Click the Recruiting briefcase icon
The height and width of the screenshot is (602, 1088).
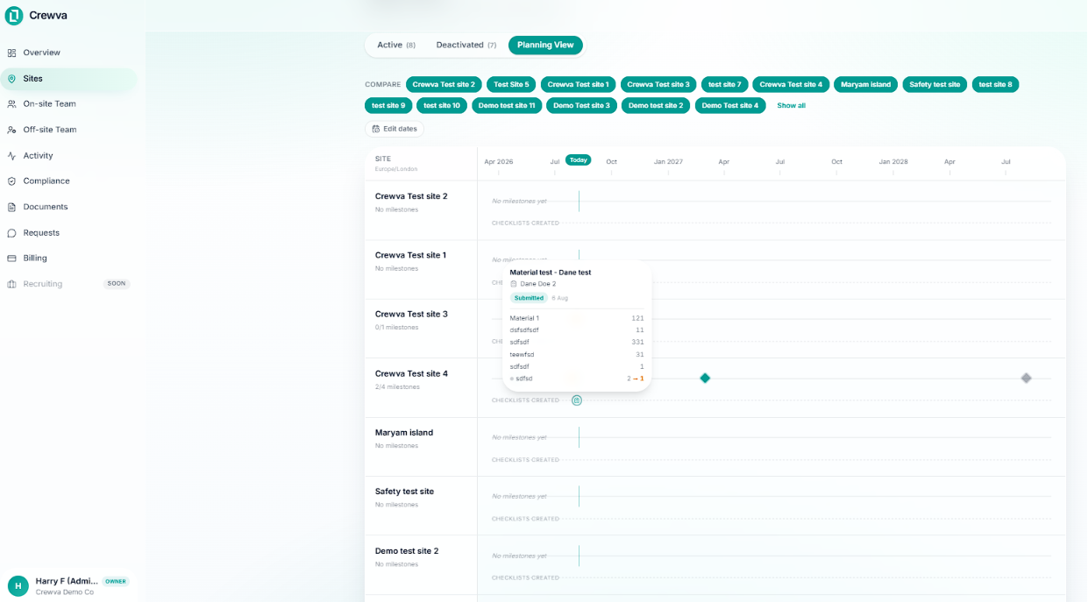tap(11, 284)
